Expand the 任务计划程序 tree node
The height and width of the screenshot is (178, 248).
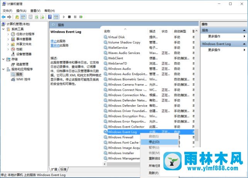[x=8, y=34]
